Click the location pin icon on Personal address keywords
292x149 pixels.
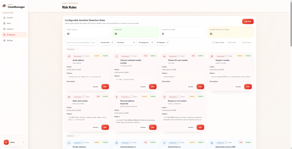[x=117, y=97]
